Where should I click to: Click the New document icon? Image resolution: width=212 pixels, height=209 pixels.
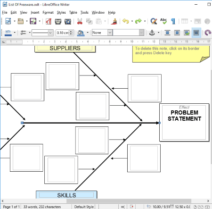8,21
